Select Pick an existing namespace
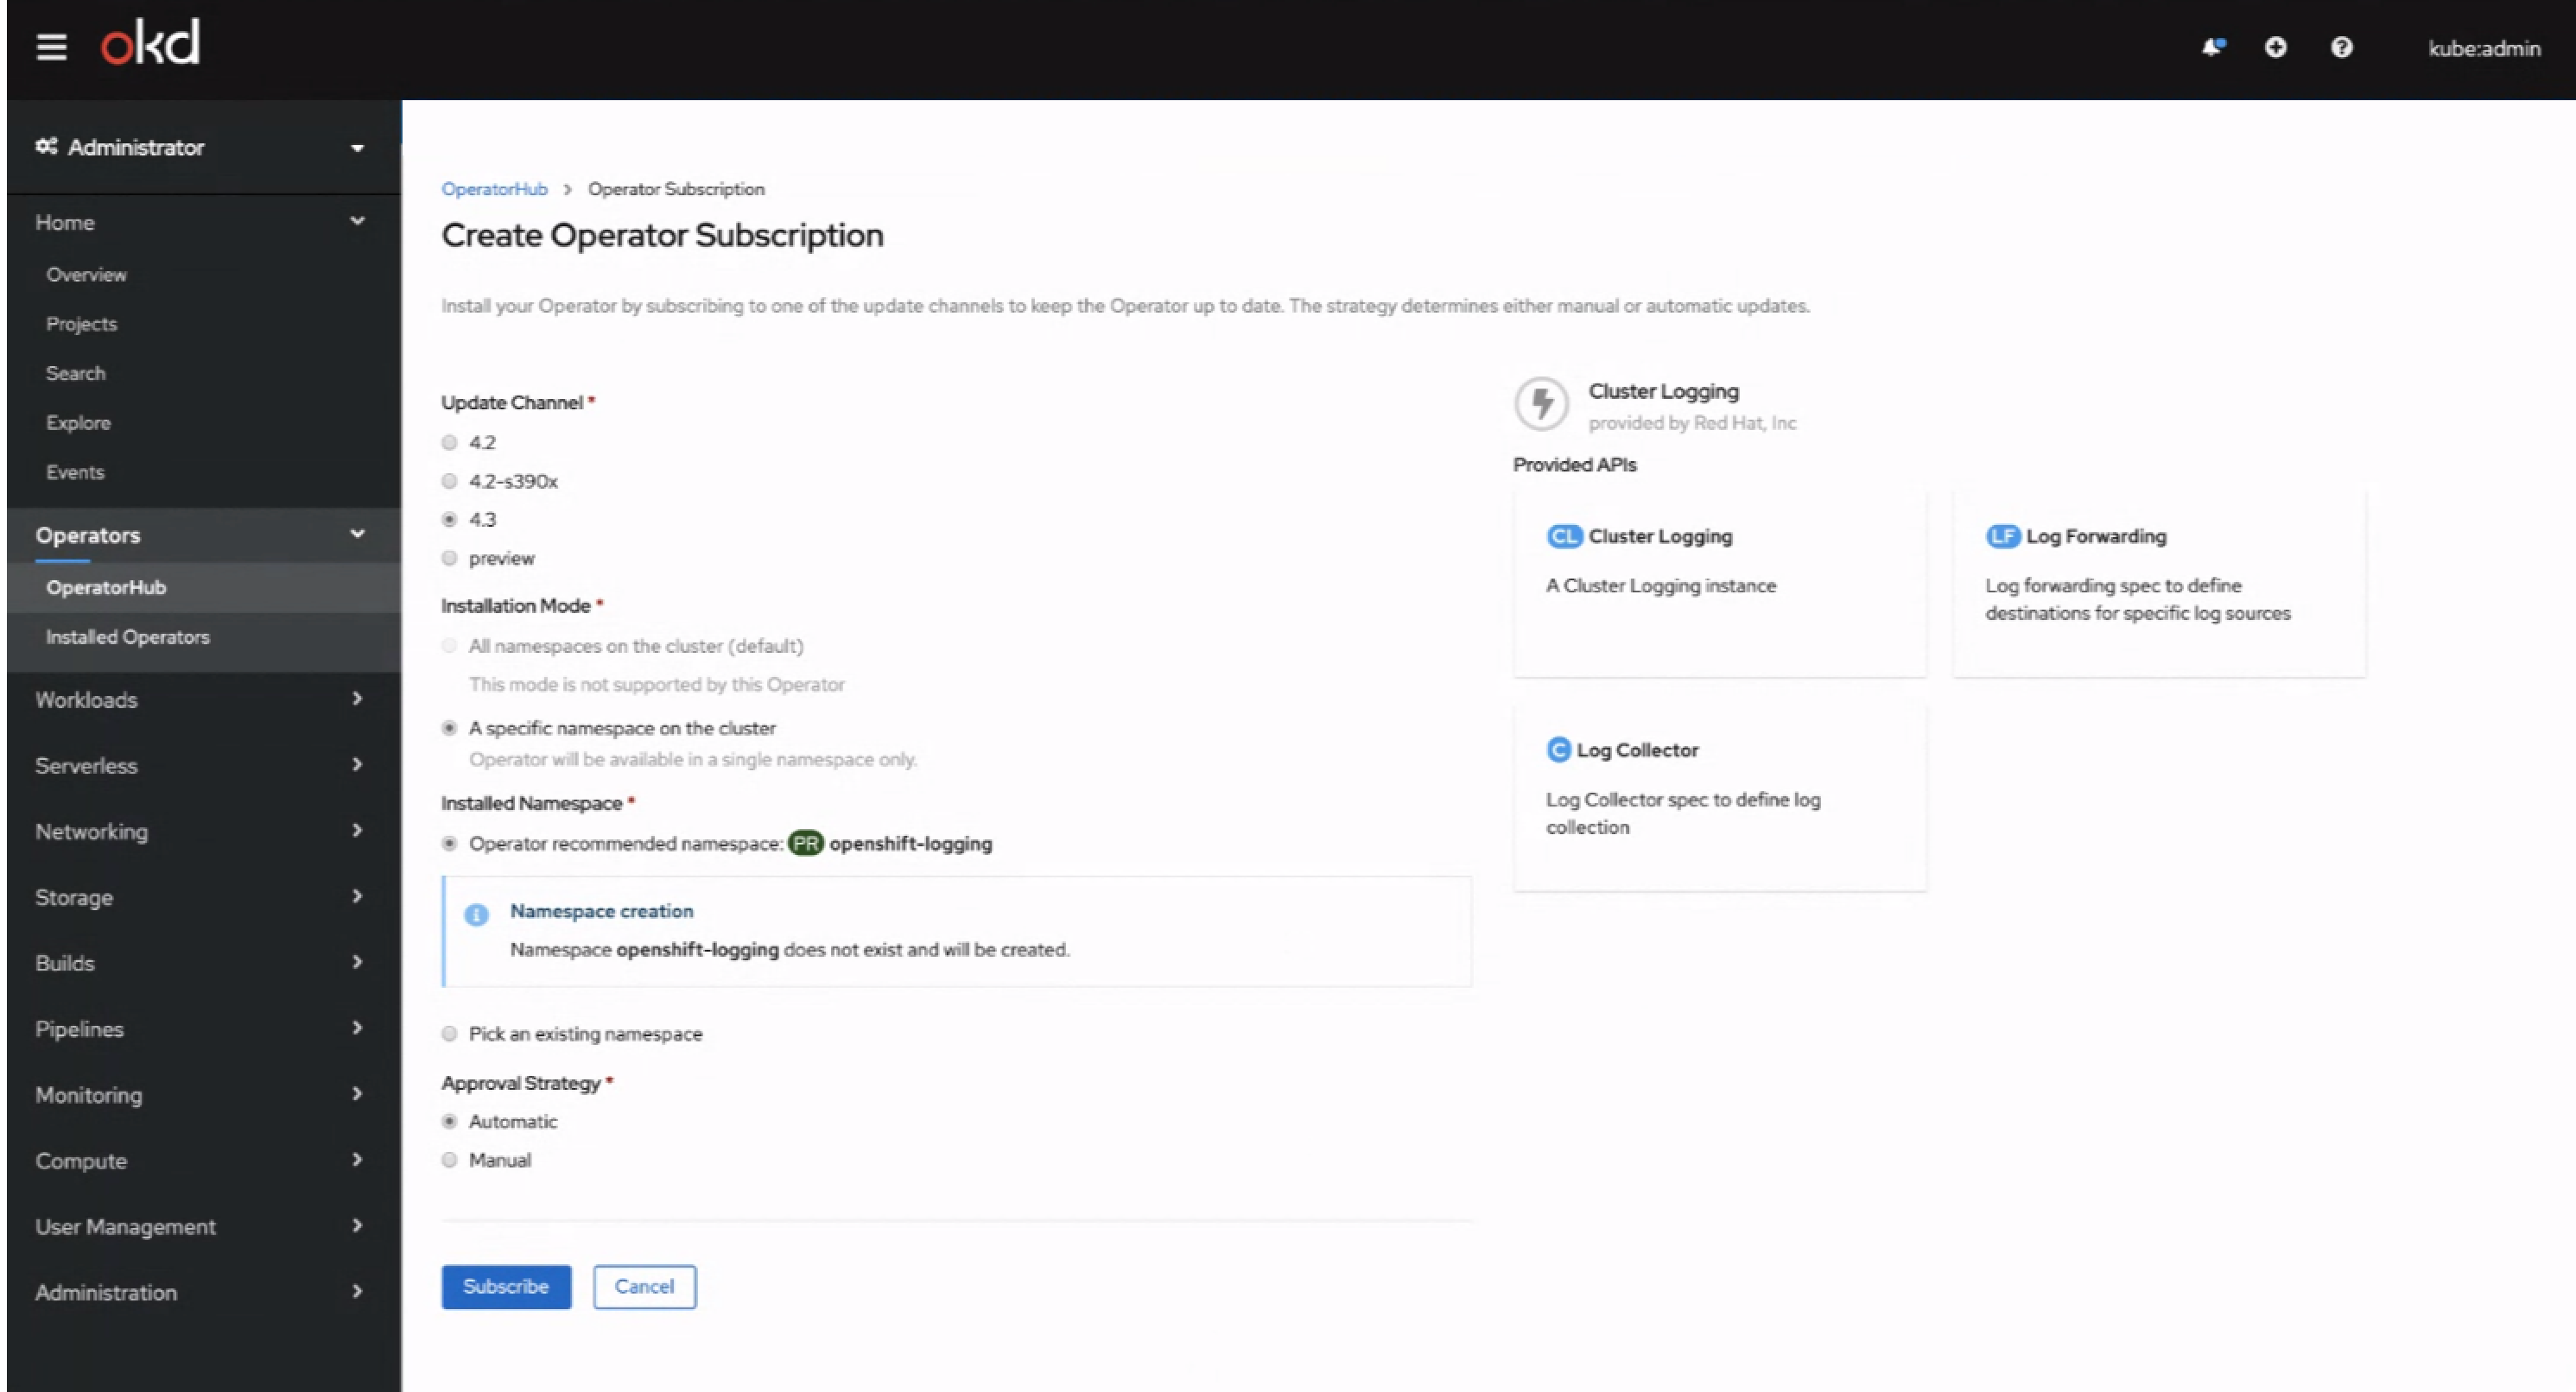 [x=449, y=1034]
